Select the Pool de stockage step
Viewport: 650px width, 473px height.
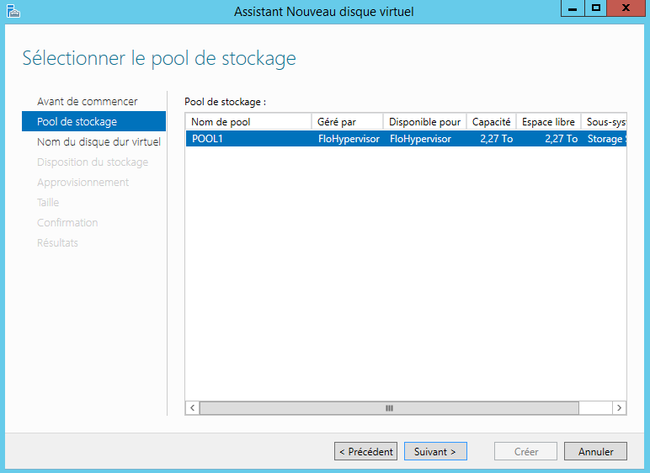coord(93,121)
